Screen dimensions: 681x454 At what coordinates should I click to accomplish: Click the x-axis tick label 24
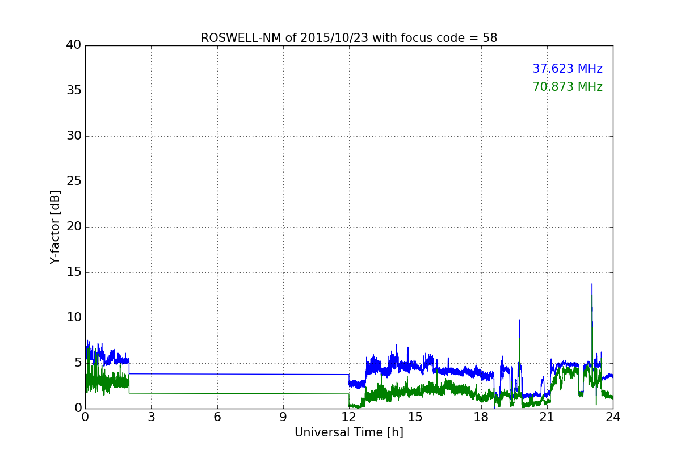point(613,417)
